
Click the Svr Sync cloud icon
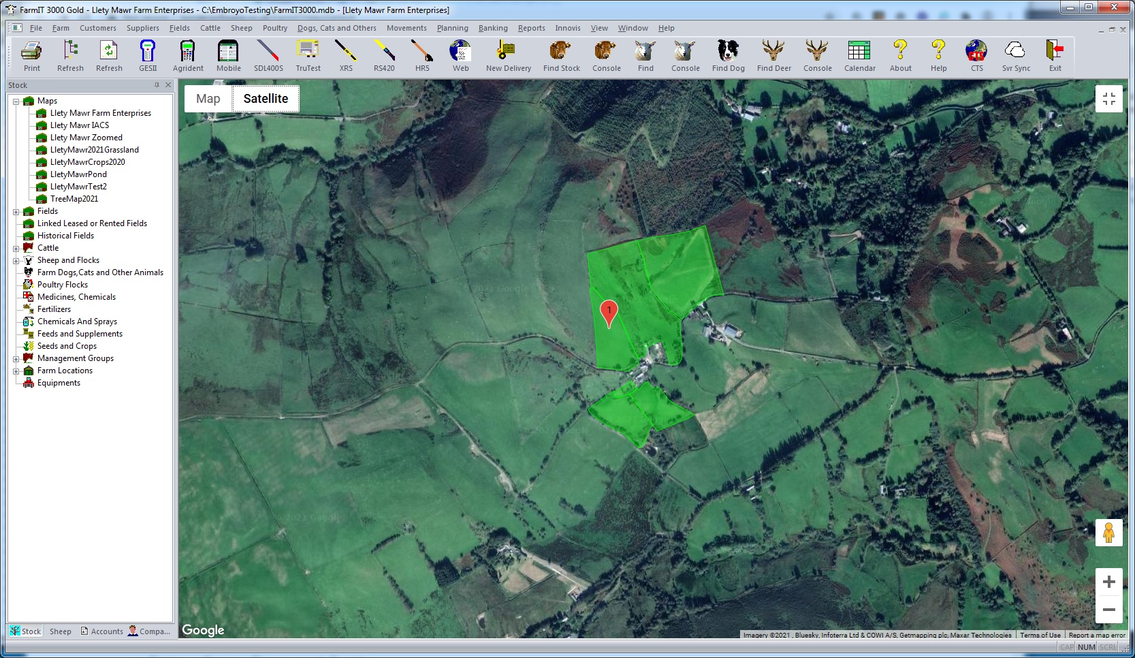pos(1015,55)
